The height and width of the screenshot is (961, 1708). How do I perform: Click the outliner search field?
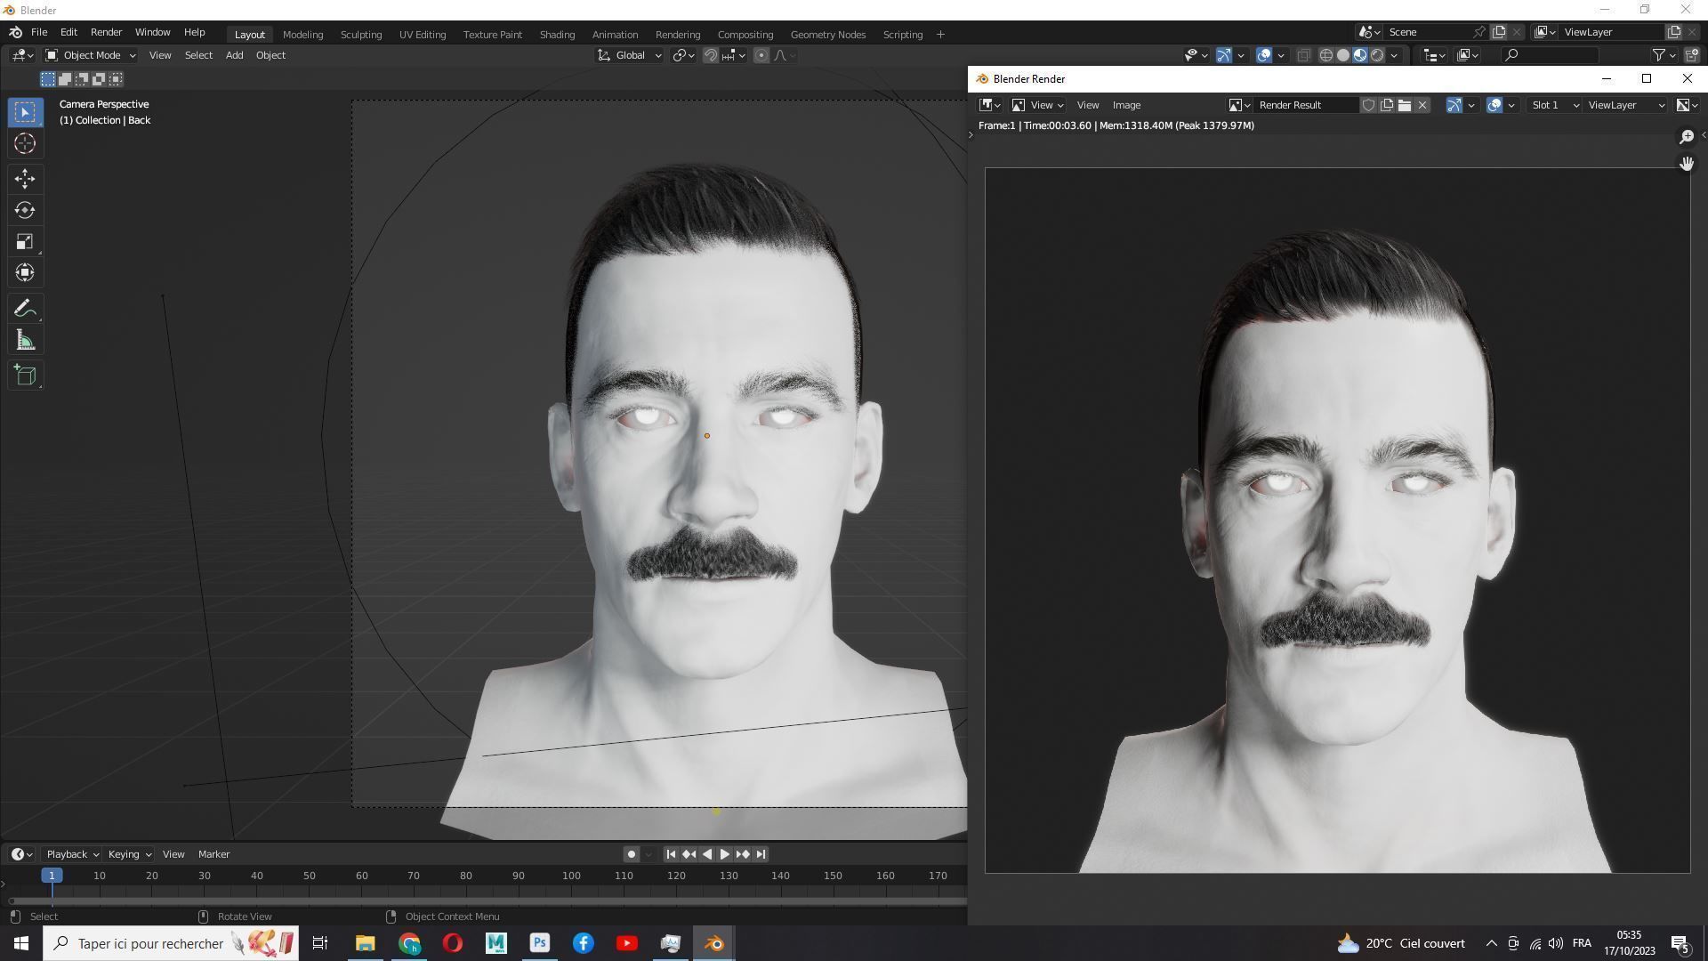point(1550,55)
